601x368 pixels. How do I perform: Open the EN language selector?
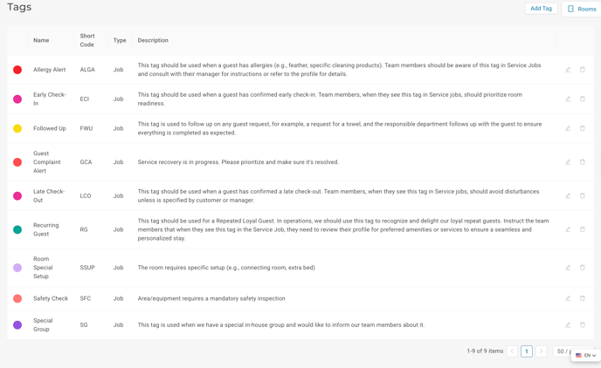586,356
